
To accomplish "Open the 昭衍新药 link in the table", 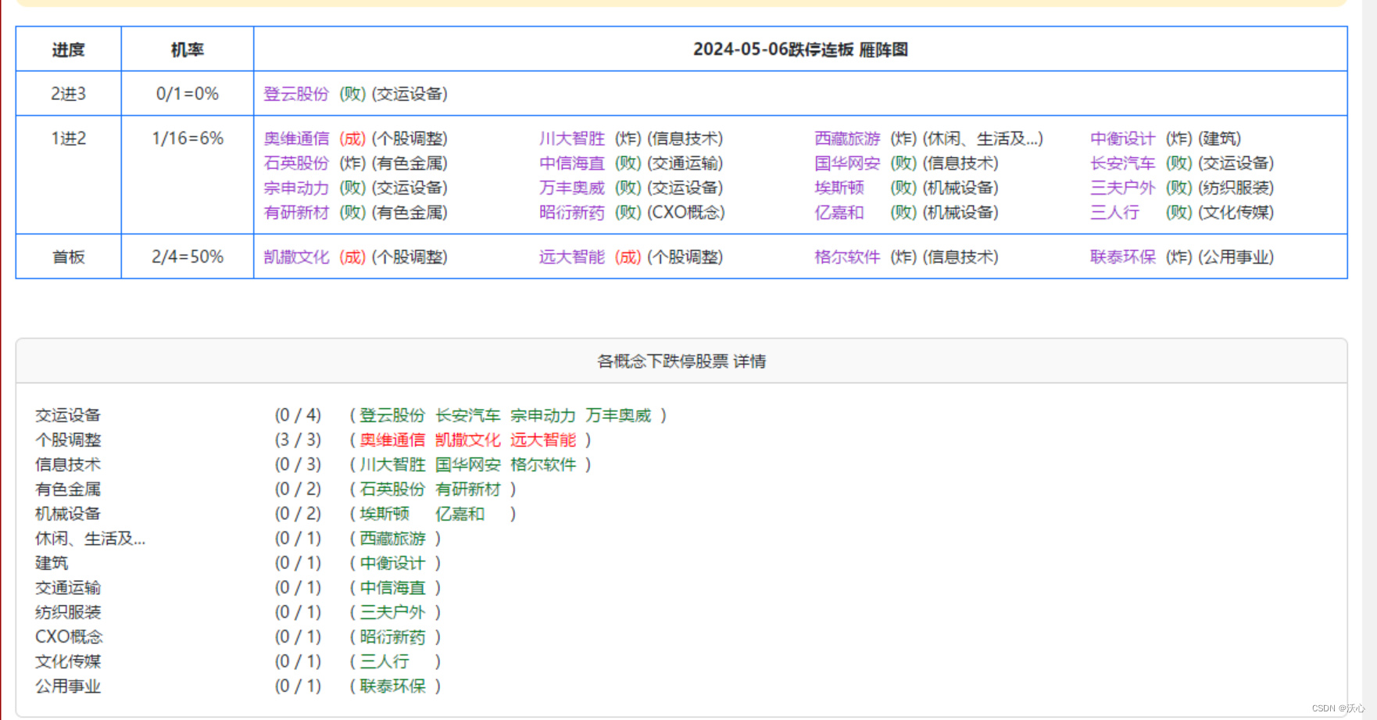I will [x=572, y=213].
